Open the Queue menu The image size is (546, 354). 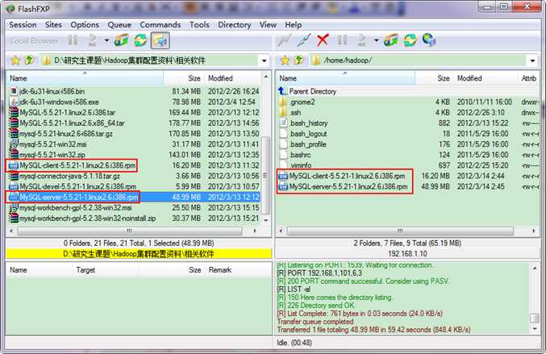tap(119, 25)
